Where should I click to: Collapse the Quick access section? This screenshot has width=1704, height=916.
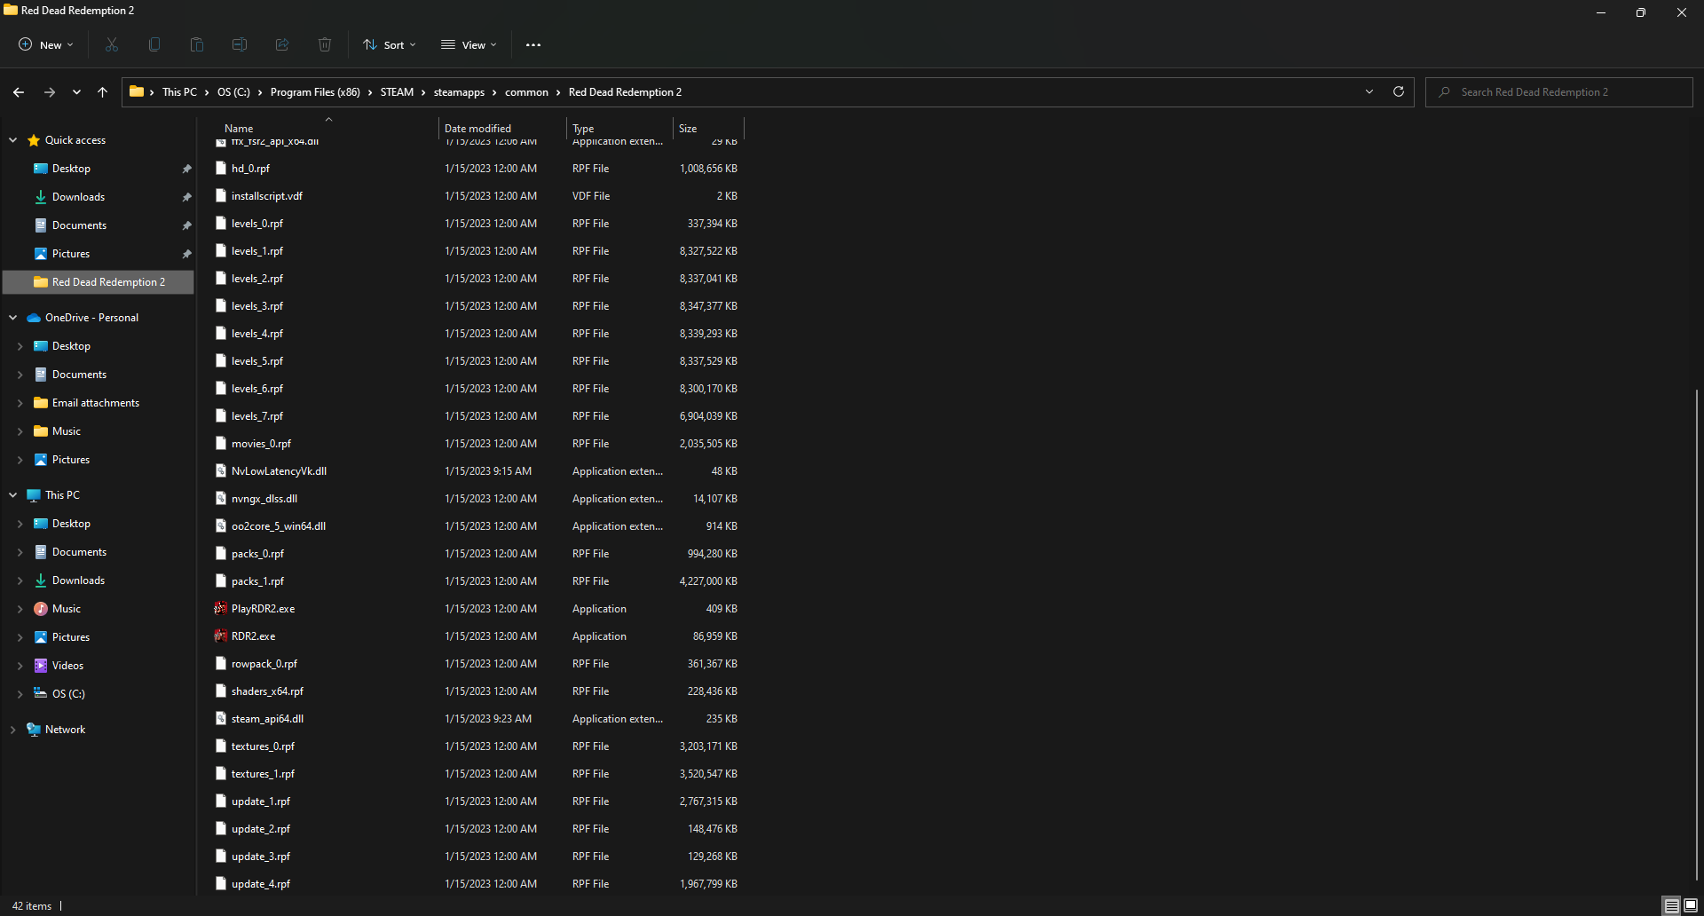(13, 140)
